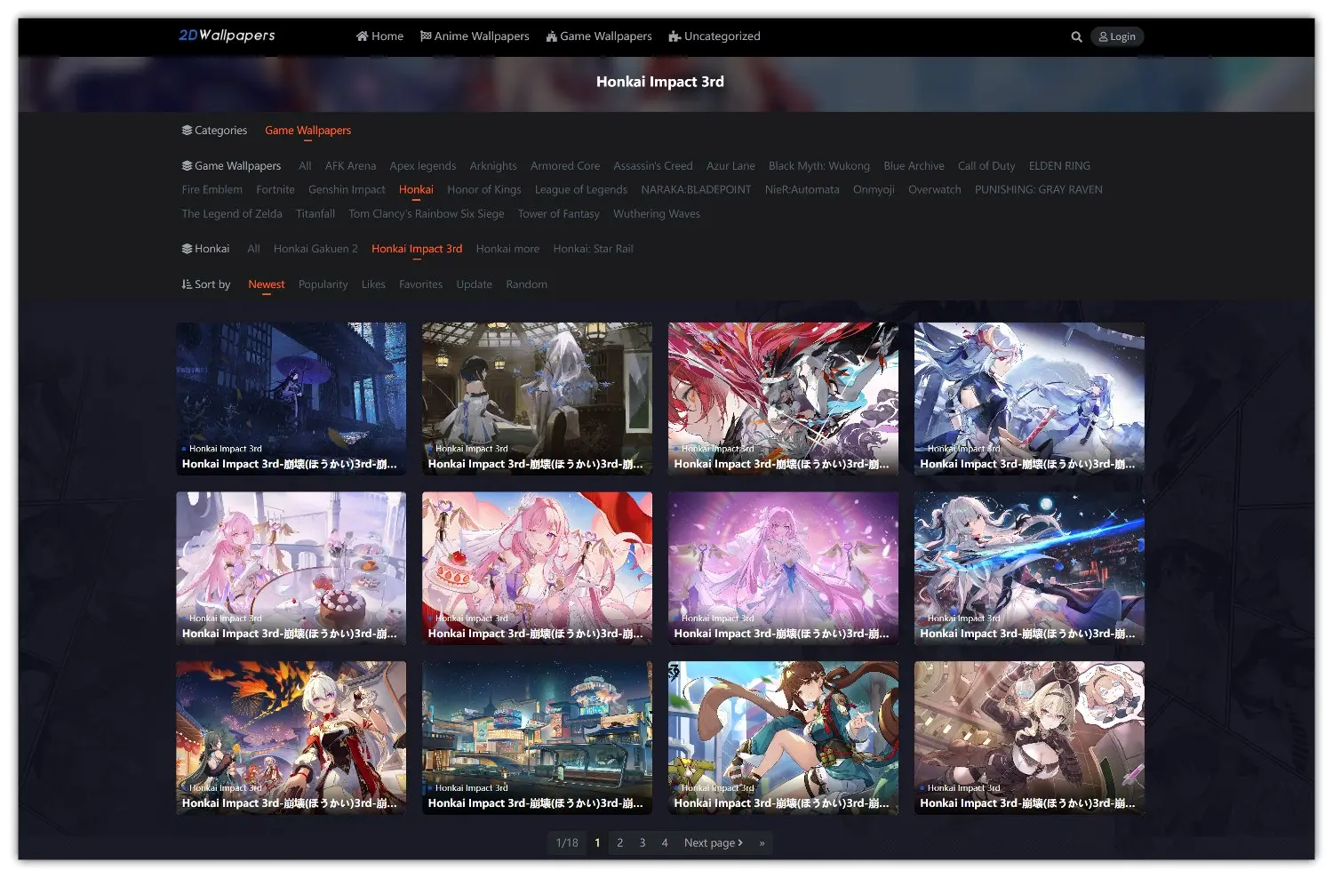Filter by Fire Emblem
The image size is (1333, 878).
(212, 190)
